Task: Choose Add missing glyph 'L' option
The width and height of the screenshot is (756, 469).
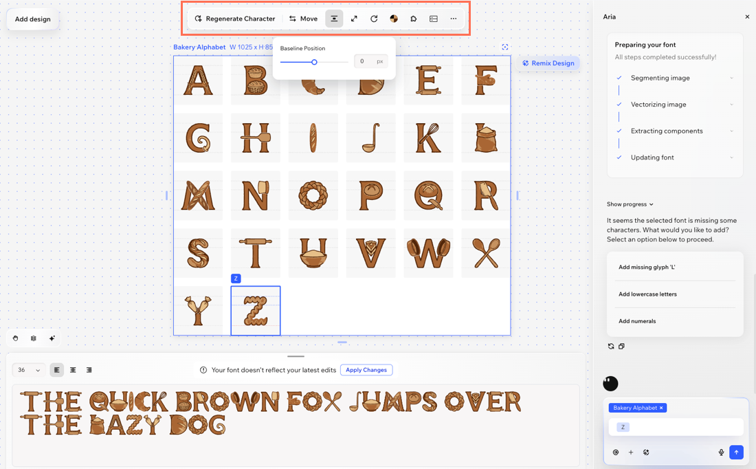Action: pos(675,268)
